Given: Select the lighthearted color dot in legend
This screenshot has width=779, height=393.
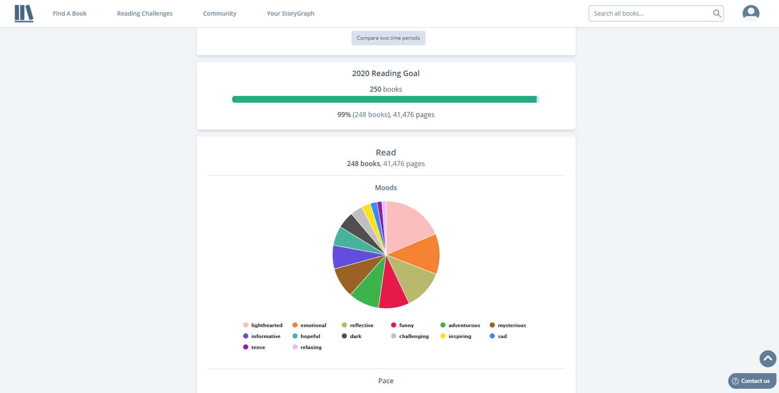Looking at the screenshot, I should point(246,325).
